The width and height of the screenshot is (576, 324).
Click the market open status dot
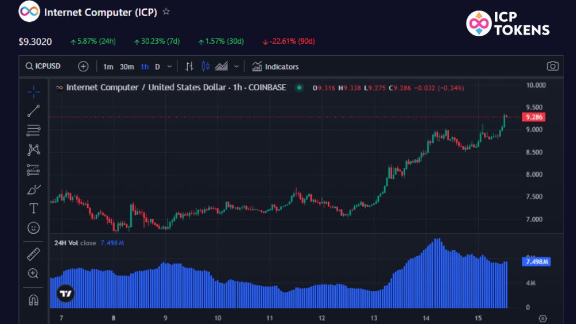pos(300,87)
